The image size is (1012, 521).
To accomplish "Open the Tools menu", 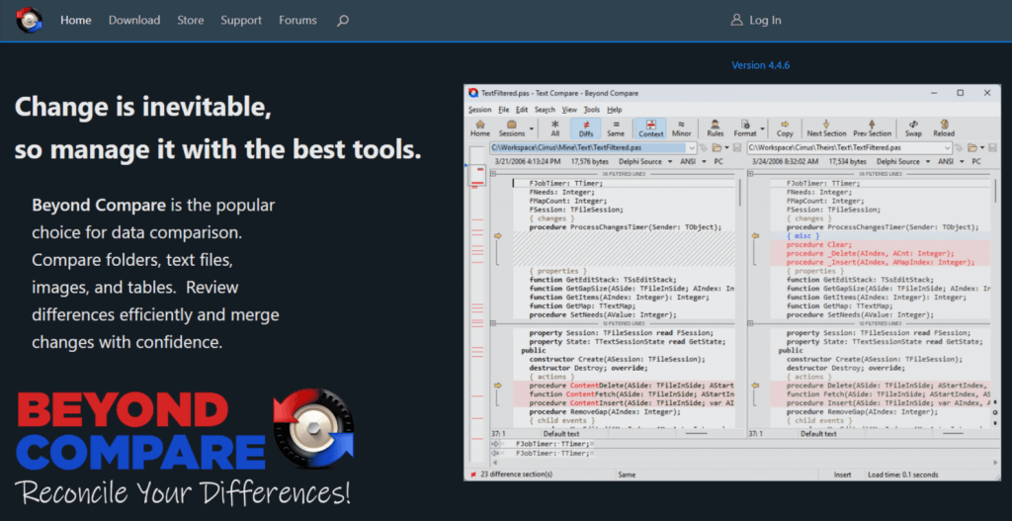I will (x=592, y=110).
